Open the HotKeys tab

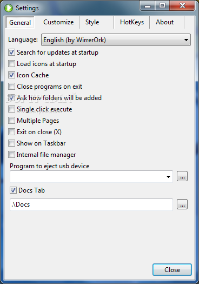point(132,22)
